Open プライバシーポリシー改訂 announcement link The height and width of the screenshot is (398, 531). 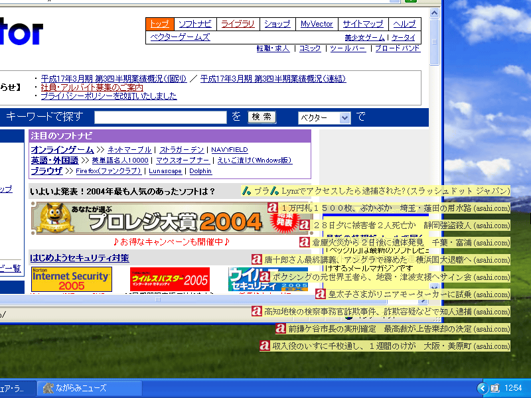[x=109, y=96]
